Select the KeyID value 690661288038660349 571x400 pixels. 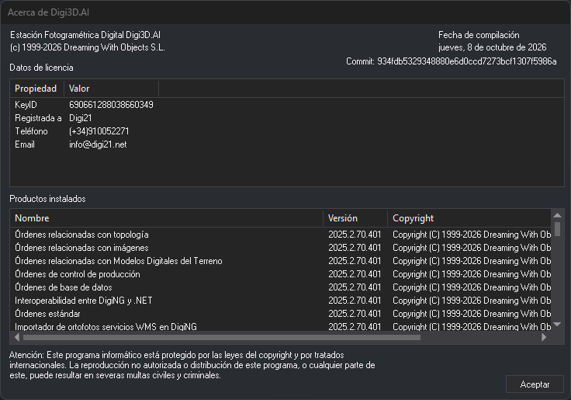(x=111, y=105)
